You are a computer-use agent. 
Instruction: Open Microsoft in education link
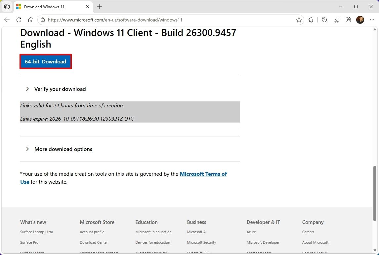(x=153, y=232)
